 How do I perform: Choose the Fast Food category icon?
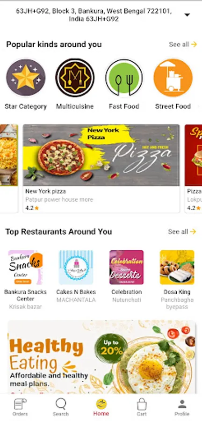pyautogui.click(x=124, y=78)
